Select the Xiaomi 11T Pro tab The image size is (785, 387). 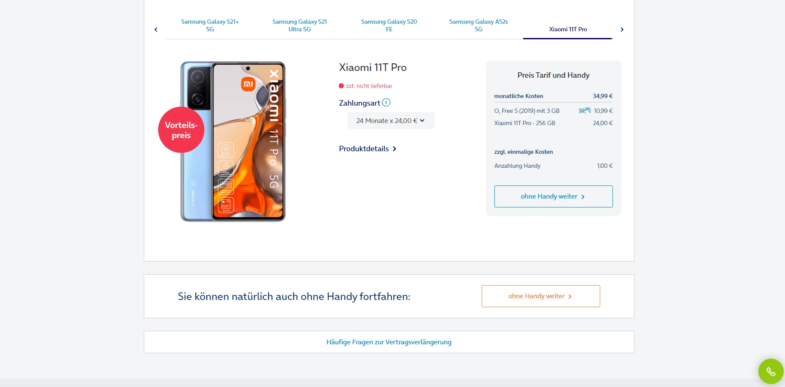click(568, 29)
